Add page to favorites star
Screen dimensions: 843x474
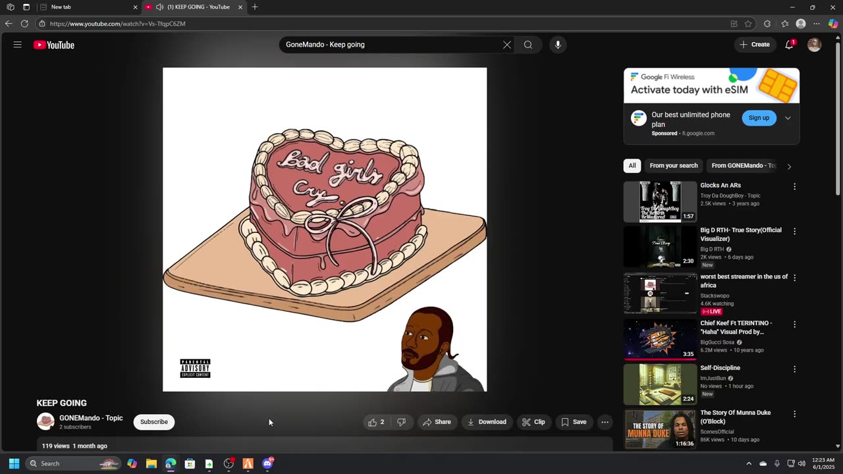(748, 24)
